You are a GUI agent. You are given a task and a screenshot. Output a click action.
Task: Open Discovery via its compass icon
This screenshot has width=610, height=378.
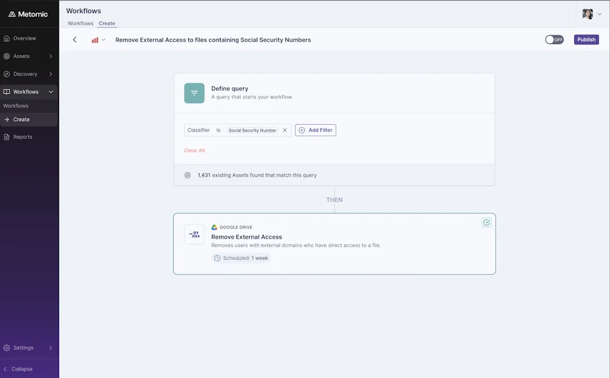click(8, 74)
